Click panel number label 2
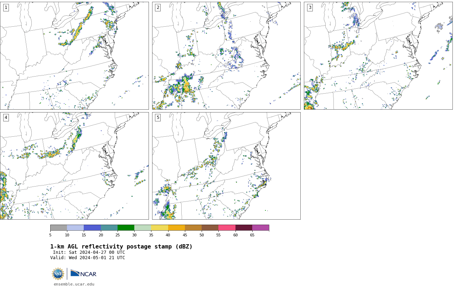Image resolution: width=456 pixels, height=288 pixels. [158, 7]
